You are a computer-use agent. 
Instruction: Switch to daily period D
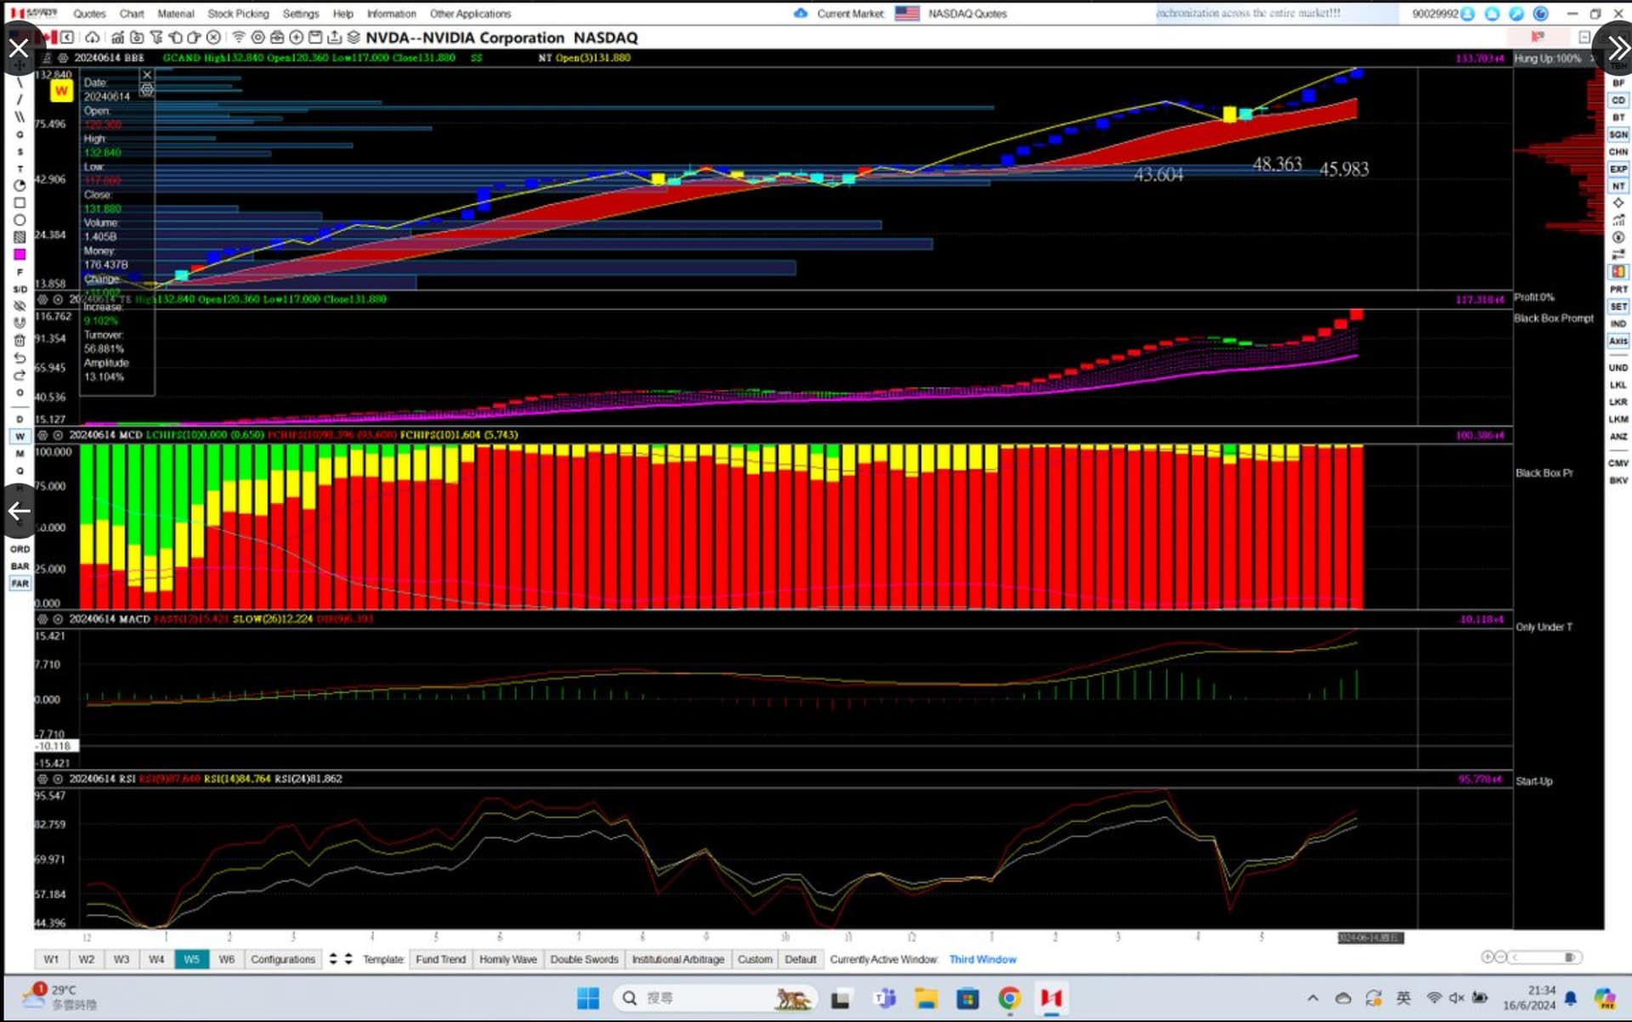20,419
